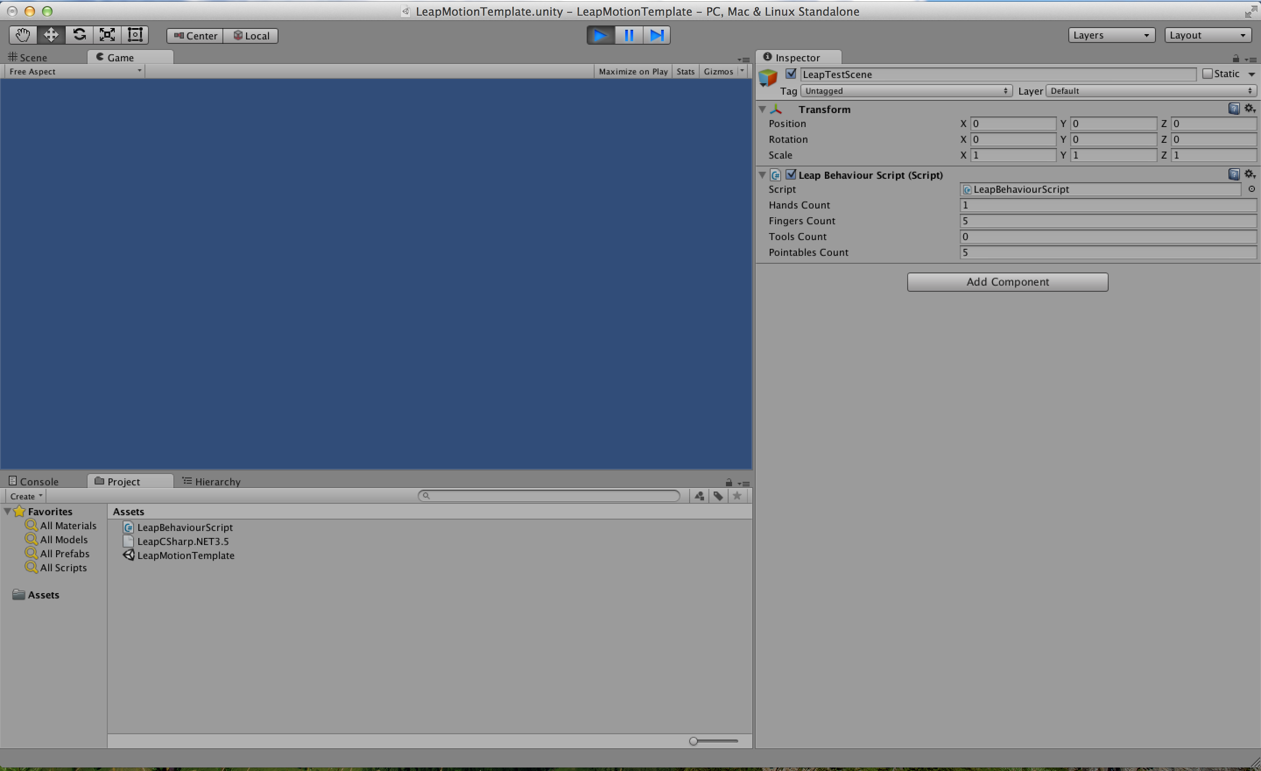
Task: Open the Static flags dropdown arrow
Action: pos(1251,74)
